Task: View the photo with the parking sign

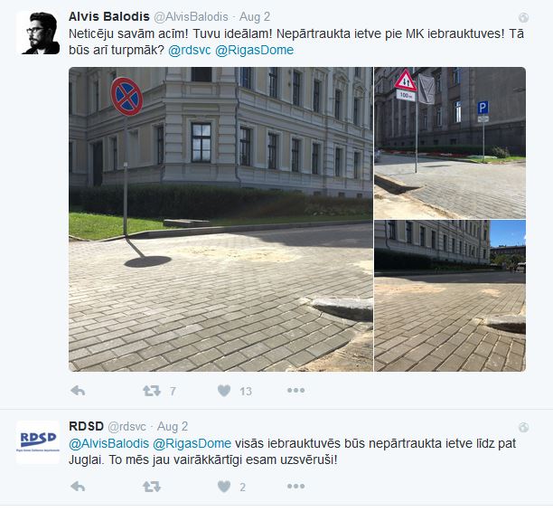Action: click(x=450, y=143)
